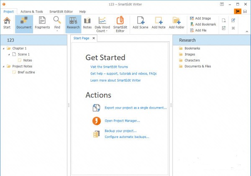Image resolution: width=251 pixels, height=176 pixels.
Task: Open the Notes tool
Action: point(87,23)
